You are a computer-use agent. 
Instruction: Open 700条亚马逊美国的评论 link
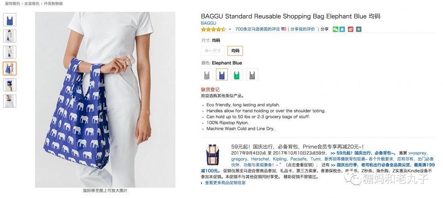257,29
